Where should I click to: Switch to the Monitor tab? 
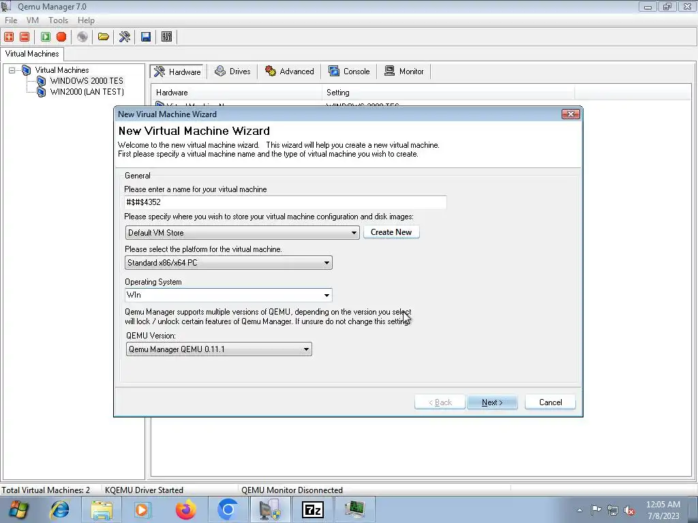click(404, 72)
